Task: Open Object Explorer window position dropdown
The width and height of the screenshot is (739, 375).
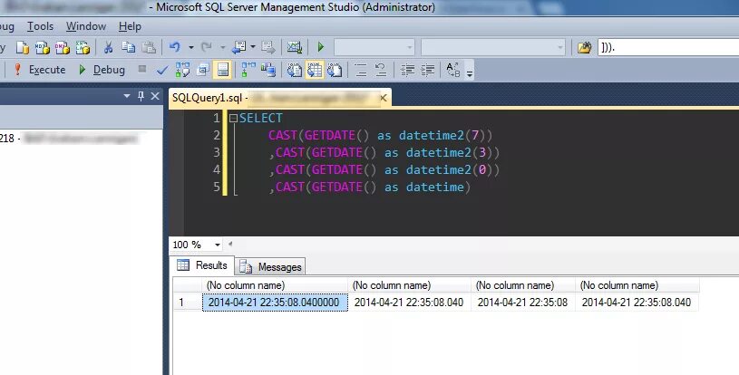Action: coord(126,96)
